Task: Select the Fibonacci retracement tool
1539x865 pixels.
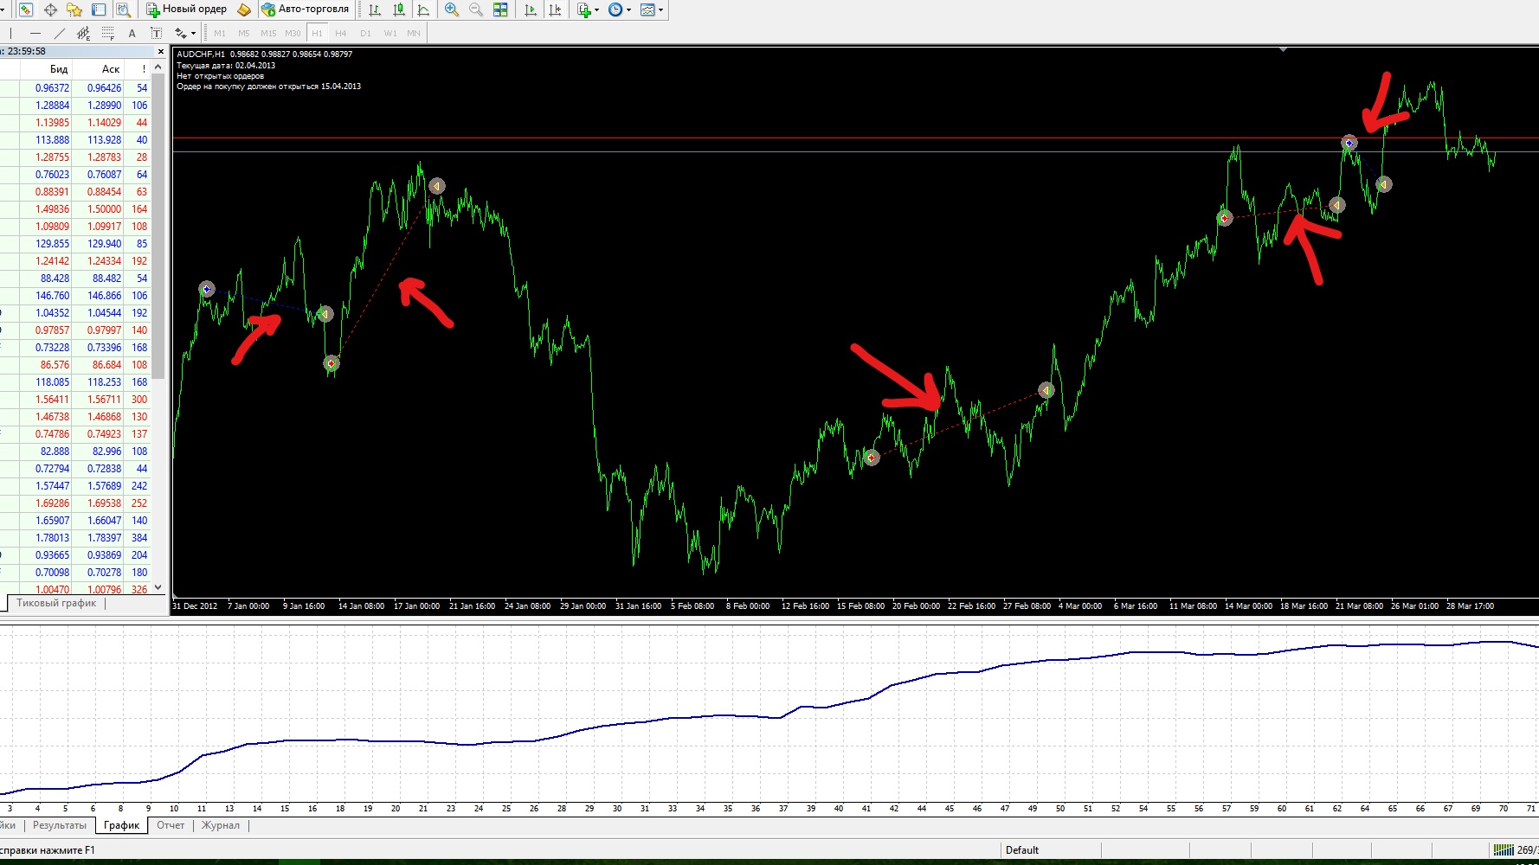Action: [x=108, y=34]
